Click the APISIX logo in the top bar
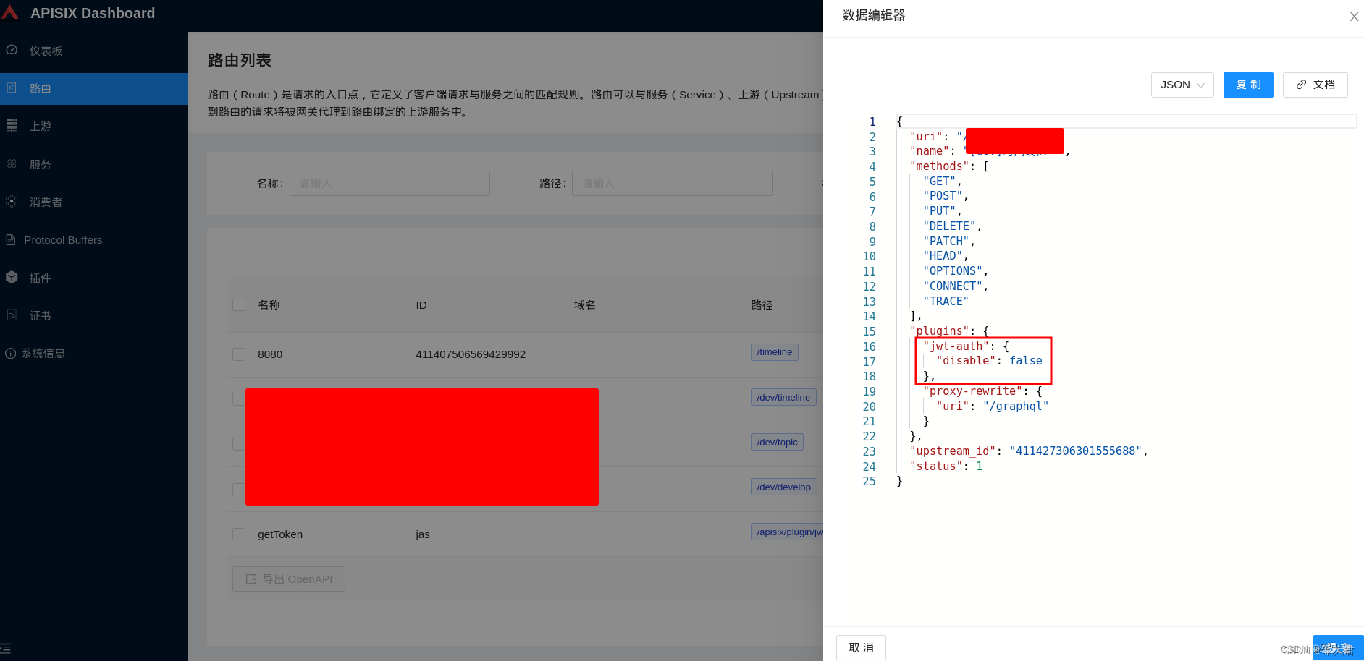1364x661 pixels. coord(10,12)
